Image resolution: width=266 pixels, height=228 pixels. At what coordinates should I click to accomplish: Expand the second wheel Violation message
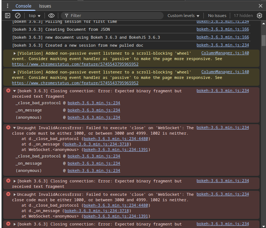pyautogui.click(x=15, y=72)
